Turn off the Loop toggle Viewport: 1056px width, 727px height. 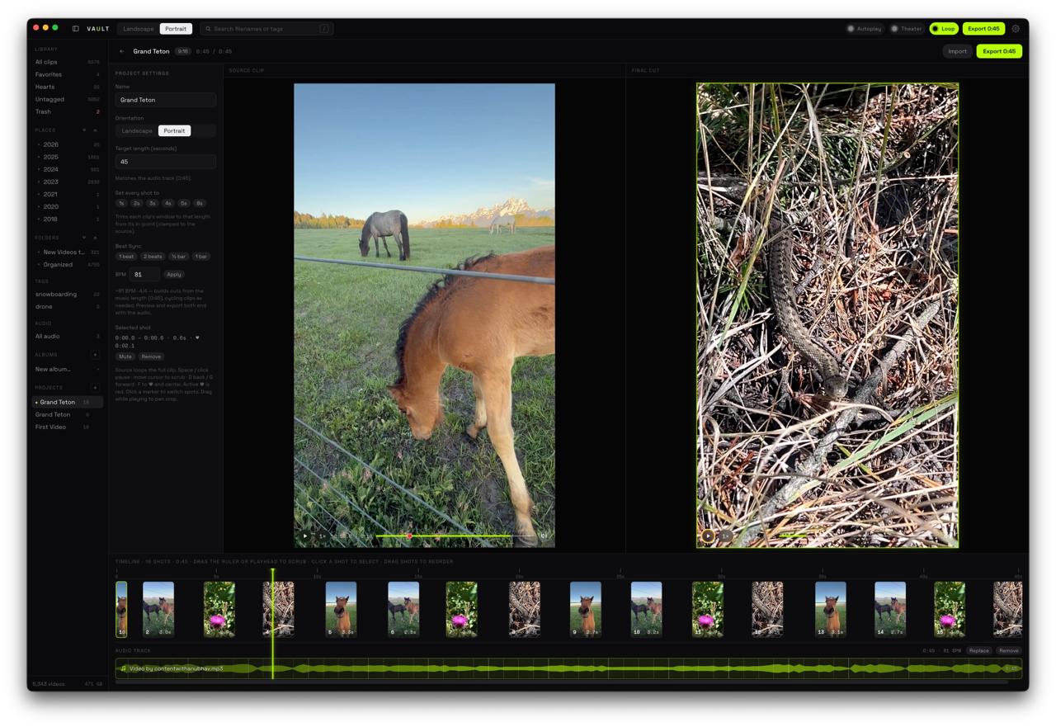click(943, 29)
